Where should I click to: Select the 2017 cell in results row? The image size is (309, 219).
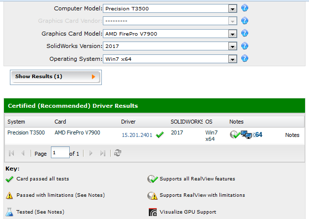pyautogui.click(x=177, y=132)
